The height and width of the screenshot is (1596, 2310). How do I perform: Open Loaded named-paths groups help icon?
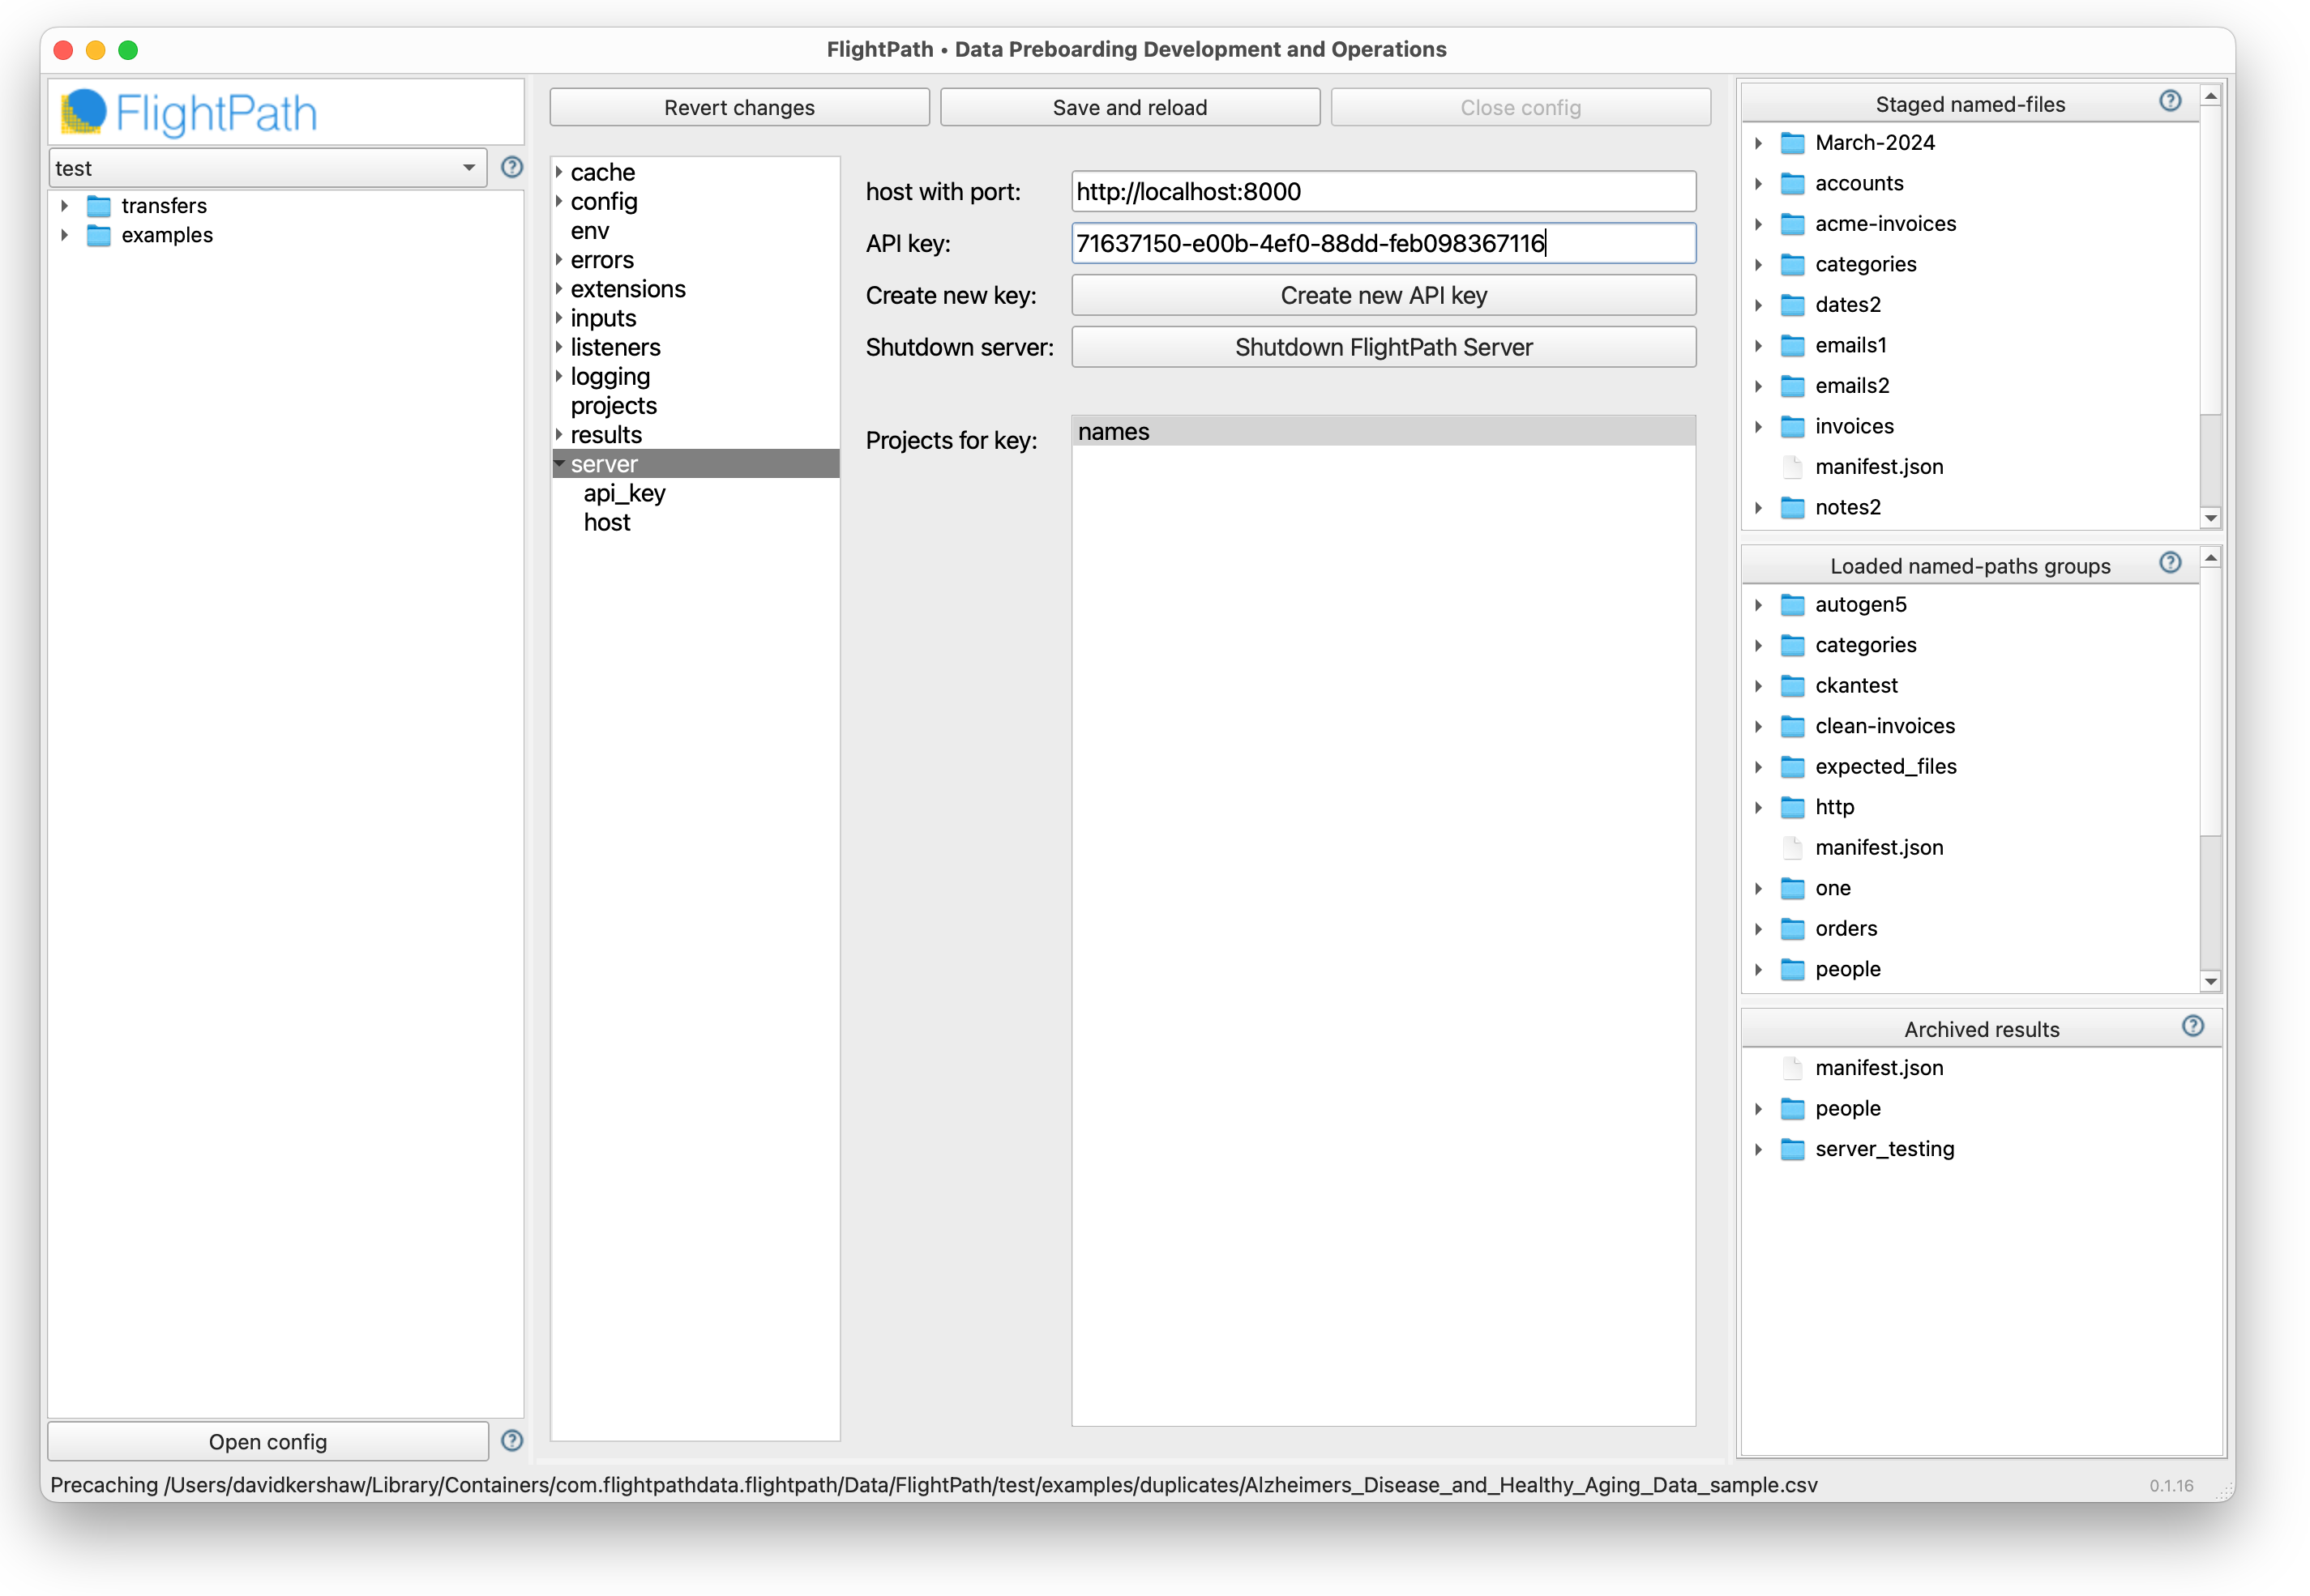click(2169, 563)
